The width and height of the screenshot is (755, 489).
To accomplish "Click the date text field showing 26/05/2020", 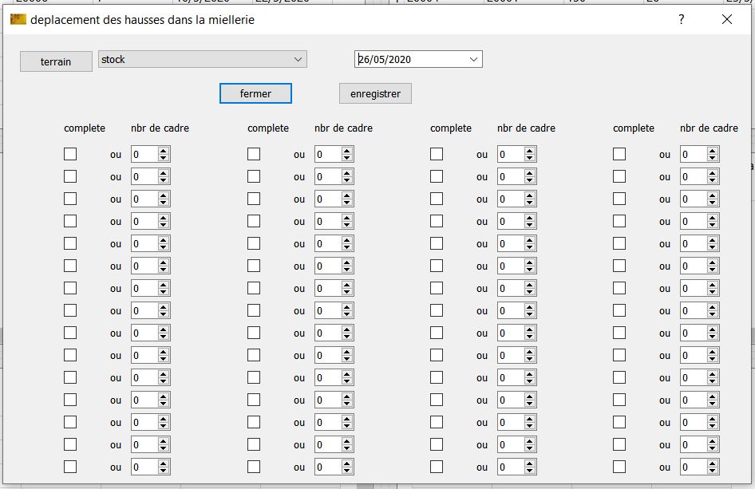I will pyautogui.click(x=409, y=59).
